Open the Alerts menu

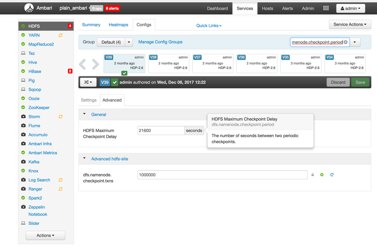[287, 8]
